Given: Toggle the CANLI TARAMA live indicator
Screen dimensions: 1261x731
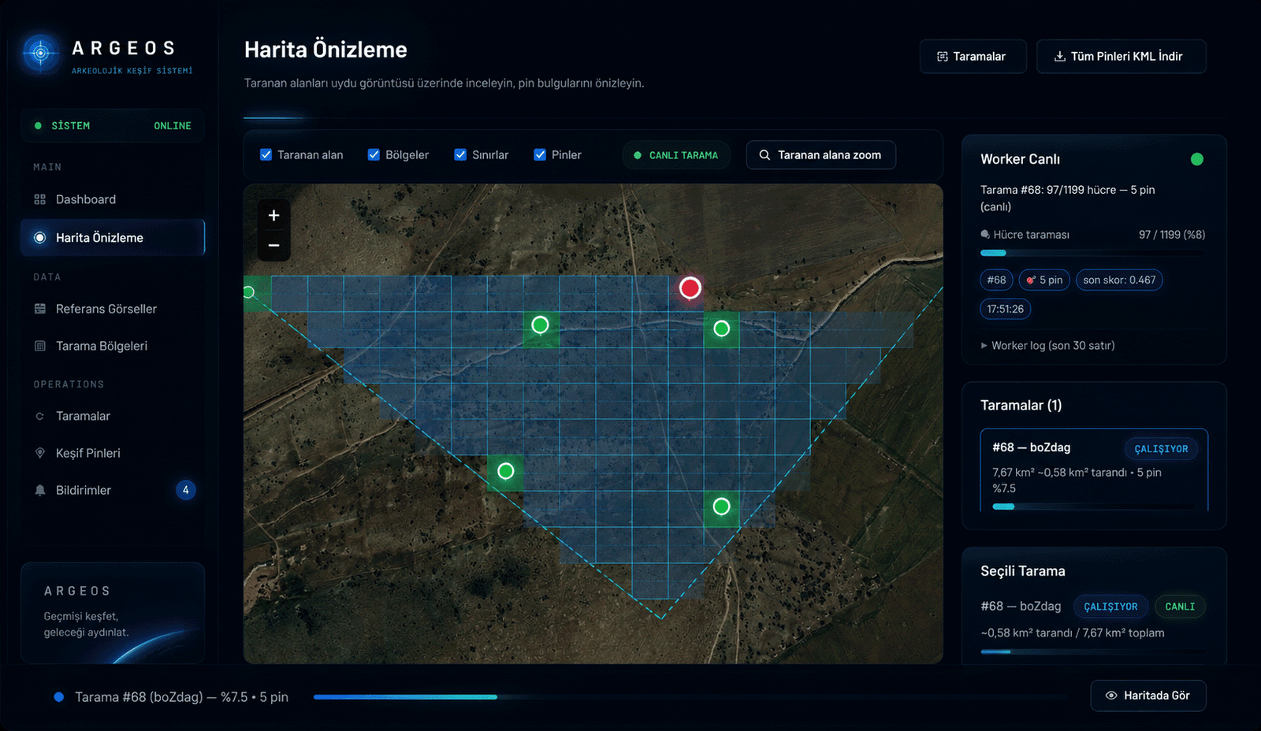Looking at the screenshot, I should tap(676, 155).
